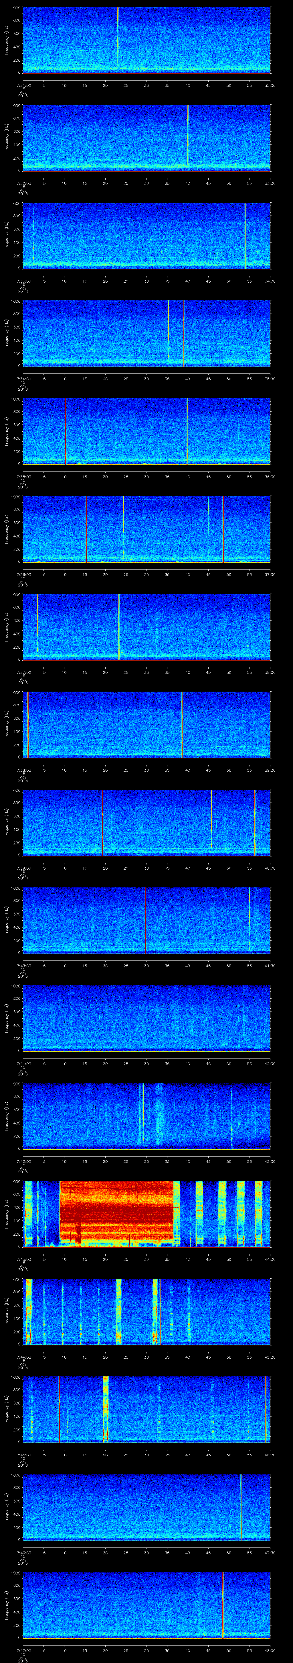Click the 7:37:00 start time label
293x1663 pixels.
coord(23,672)
